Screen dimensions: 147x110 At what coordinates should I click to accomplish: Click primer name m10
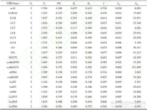pos(13,8)
